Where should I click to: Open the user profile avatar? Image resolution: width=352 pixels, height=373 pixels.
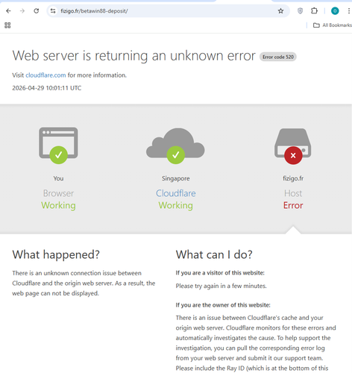tap(335, 11)
